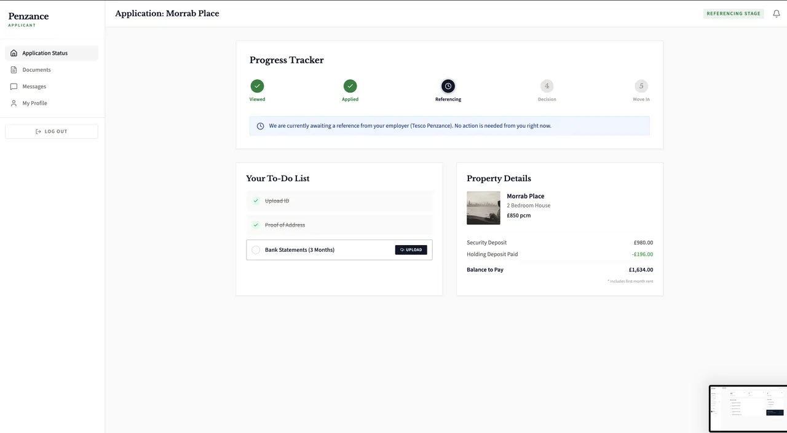Toggle the Bank Statements unchecked circle
Screen dimensions: 787x433
point(256,250)
